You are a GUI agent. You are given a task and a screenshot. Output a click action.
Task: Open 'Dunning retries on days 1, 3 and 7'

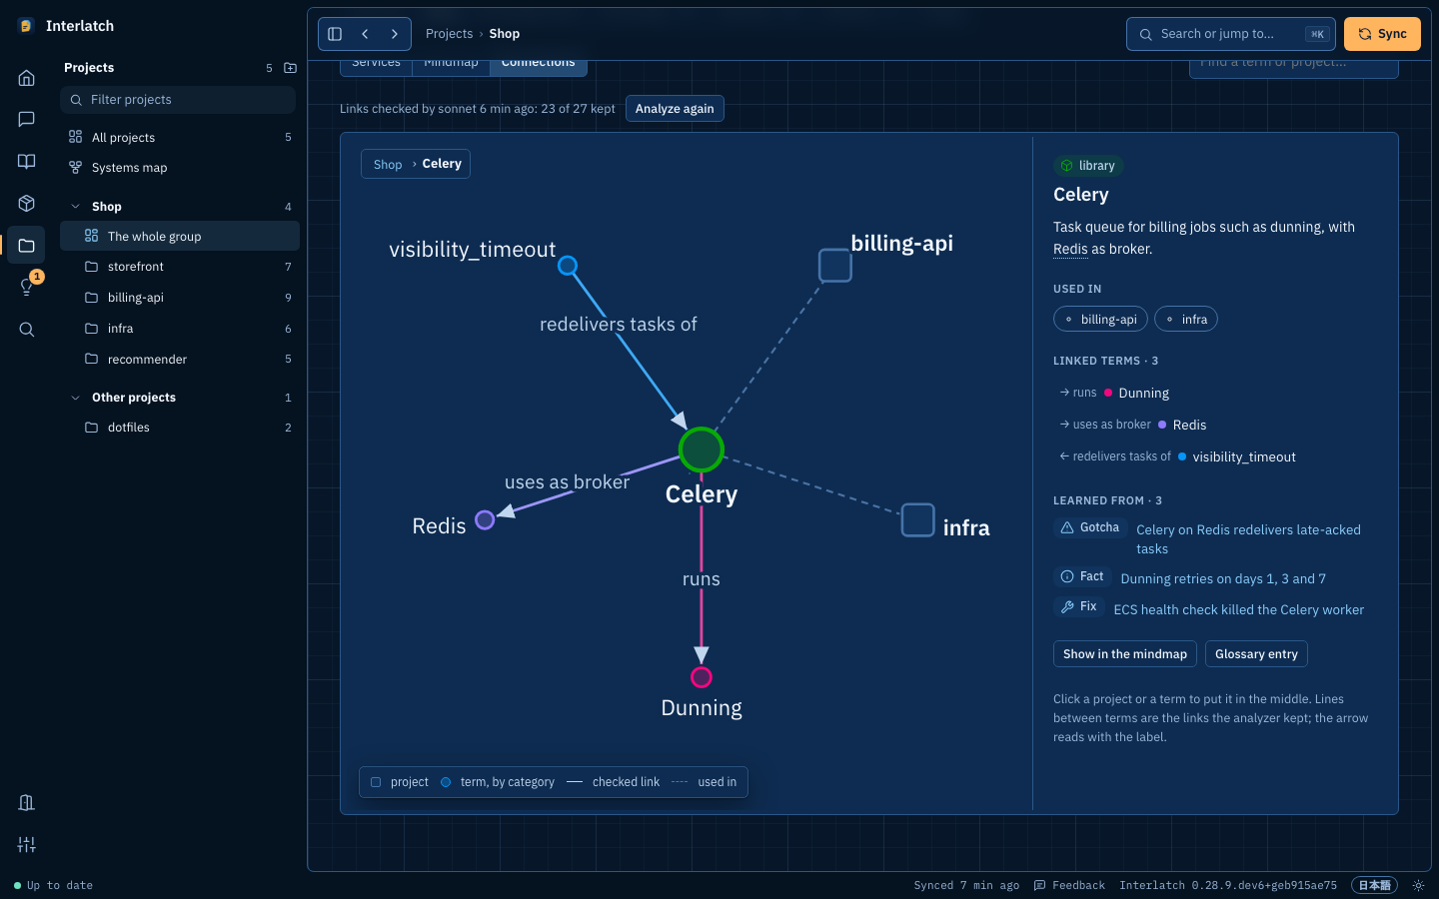(1223, 579)
